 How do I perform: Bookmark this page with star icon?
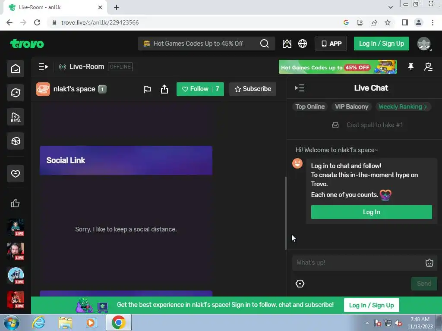coord(388,22)
